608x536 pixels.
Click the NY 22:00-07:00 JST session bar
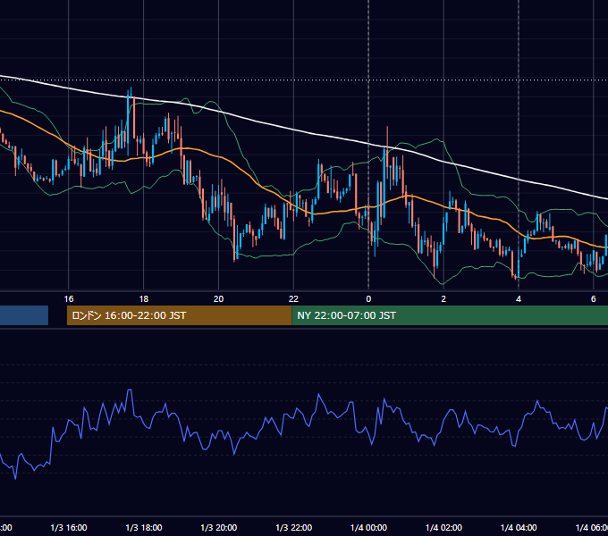(450, 315)
